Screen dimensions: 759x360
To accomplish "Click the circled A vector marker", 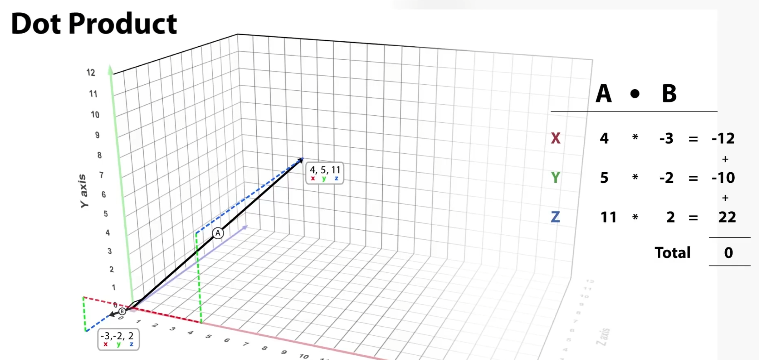I will 218,233.
